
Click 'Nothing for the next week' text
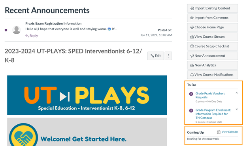pyautogui.click(x=203, y=139)
